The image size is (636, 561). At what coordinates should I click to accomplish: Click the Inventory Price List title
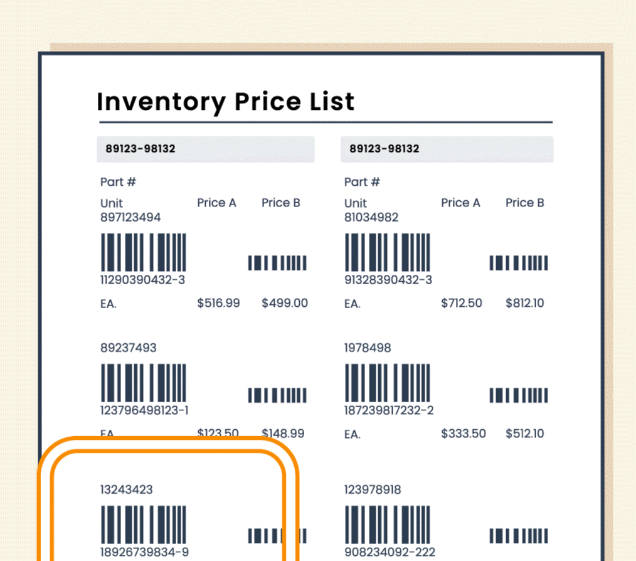pos(226,102)
